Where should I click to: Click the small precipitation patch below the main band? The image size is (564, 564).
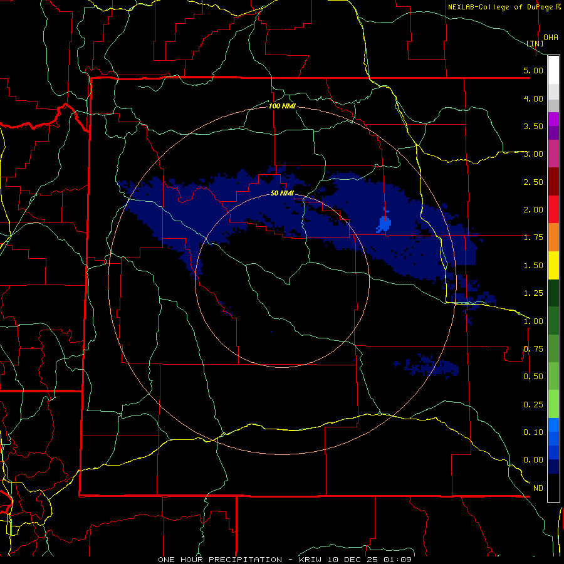427,366
